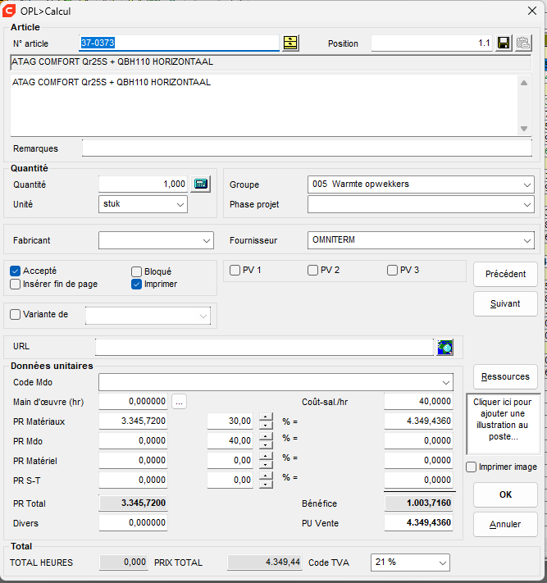Screen dimensions: 547x583
Task: Decrease PR Matériaux percentage with down arrow
Action: [266, 426]
